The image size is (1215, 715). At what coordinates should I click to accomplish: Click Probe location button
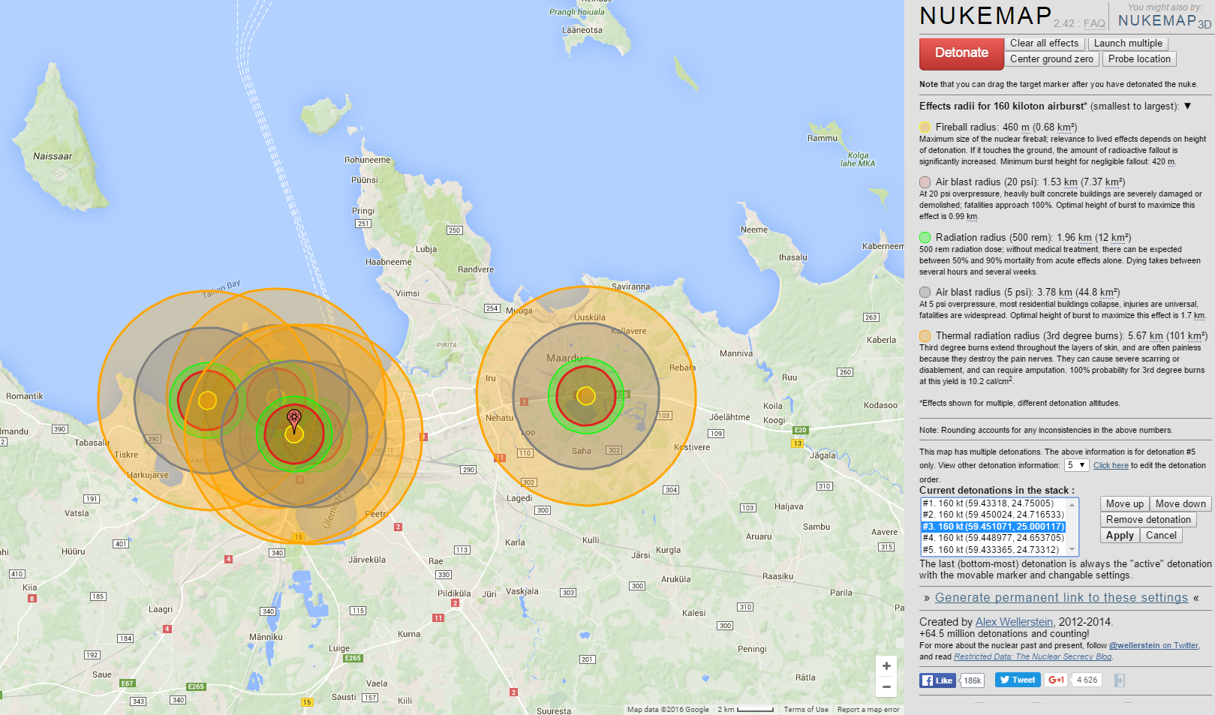click(1139, 59)
